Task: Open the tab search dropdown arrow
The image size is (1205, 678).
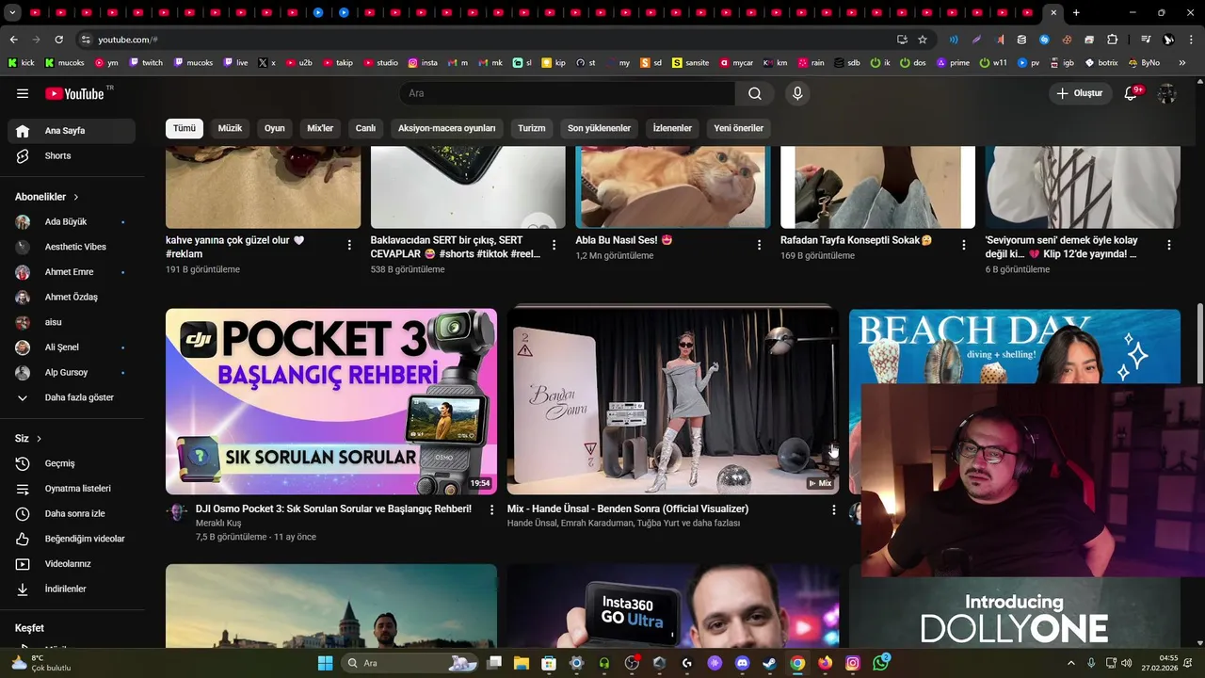Action: pyautogui.click(x=13, y=12)
